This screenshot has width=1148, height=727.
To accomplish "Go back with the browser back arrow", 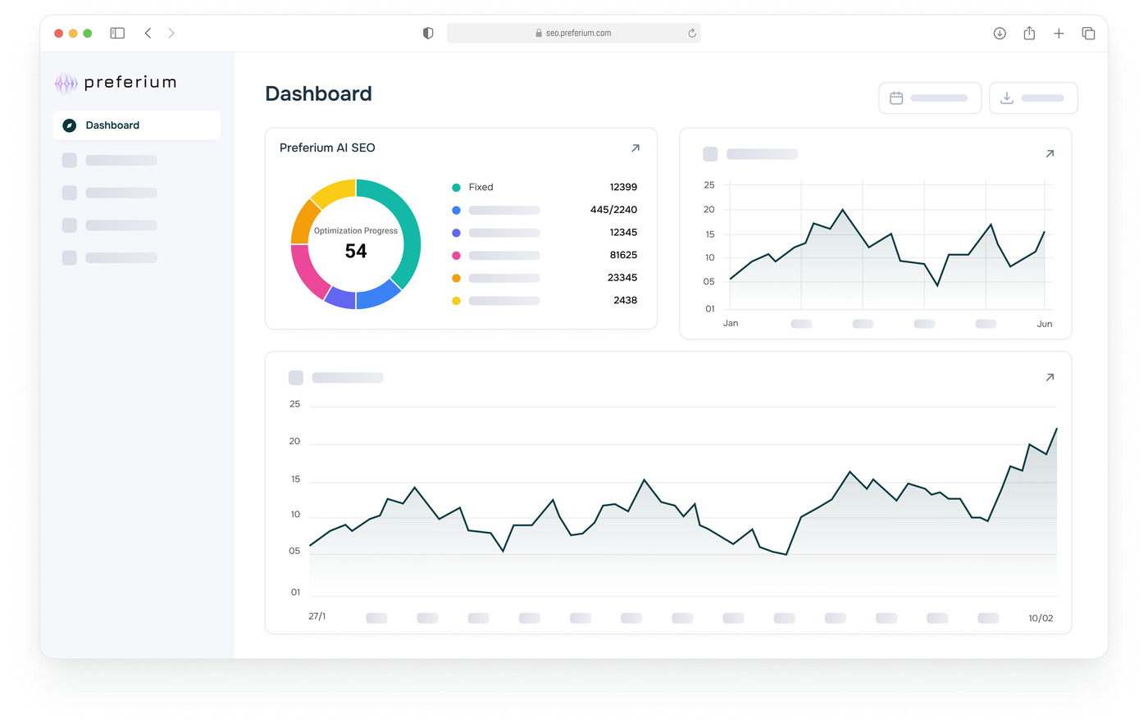I will 148,34.
